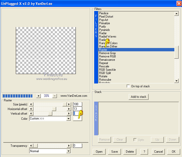The width and height of the screenshot is (182, 157).
Task: Click the zoom out minus button
Action: tap(54, 96)
